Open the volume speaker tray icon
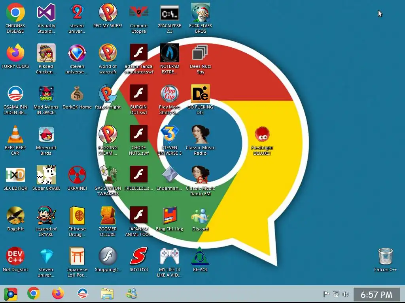The height and width of the screenshot is (303, 405). (x=346, y=294)
